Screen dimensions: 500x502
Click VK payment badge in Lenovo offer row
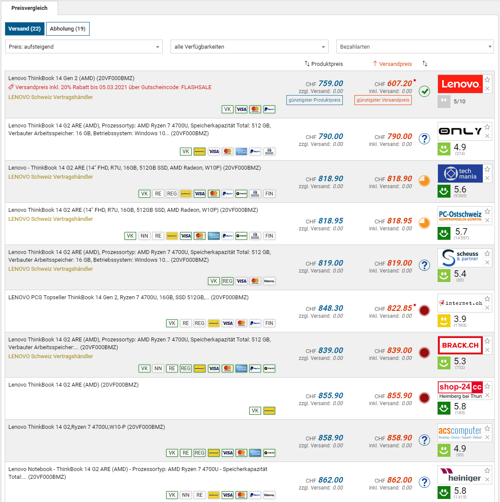pos(227,109)
